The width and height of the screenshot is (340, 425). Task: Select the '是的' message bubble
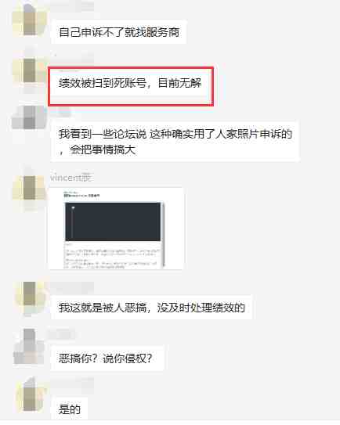(70, 409)
